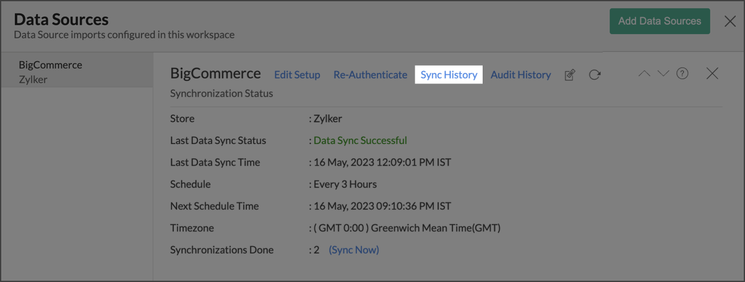Click the Last Data Sync Time value
Viewport: 745px width, 282px height.
pyautogui.click(x=382, y=163)
